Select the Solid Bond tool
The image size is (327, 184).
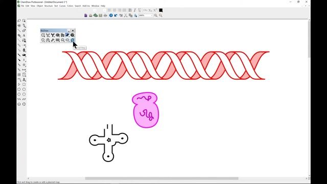coord(19,31)
